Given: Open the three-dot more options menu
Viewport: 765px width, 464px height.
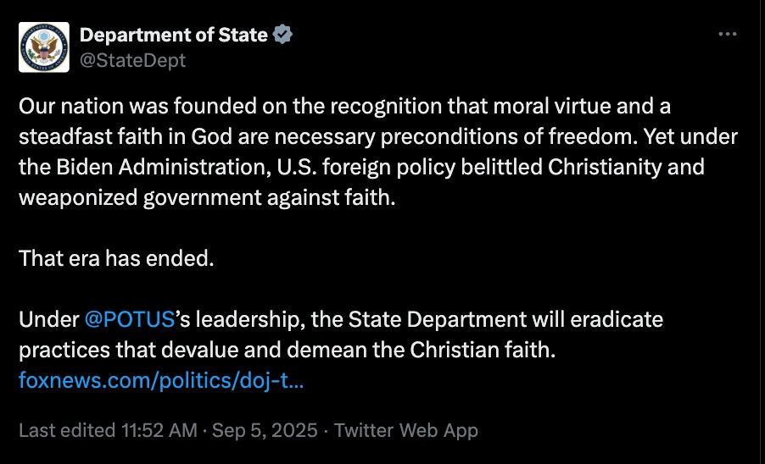Looking at the screenshot, I should pyautogui.click(x=728, y=35).
